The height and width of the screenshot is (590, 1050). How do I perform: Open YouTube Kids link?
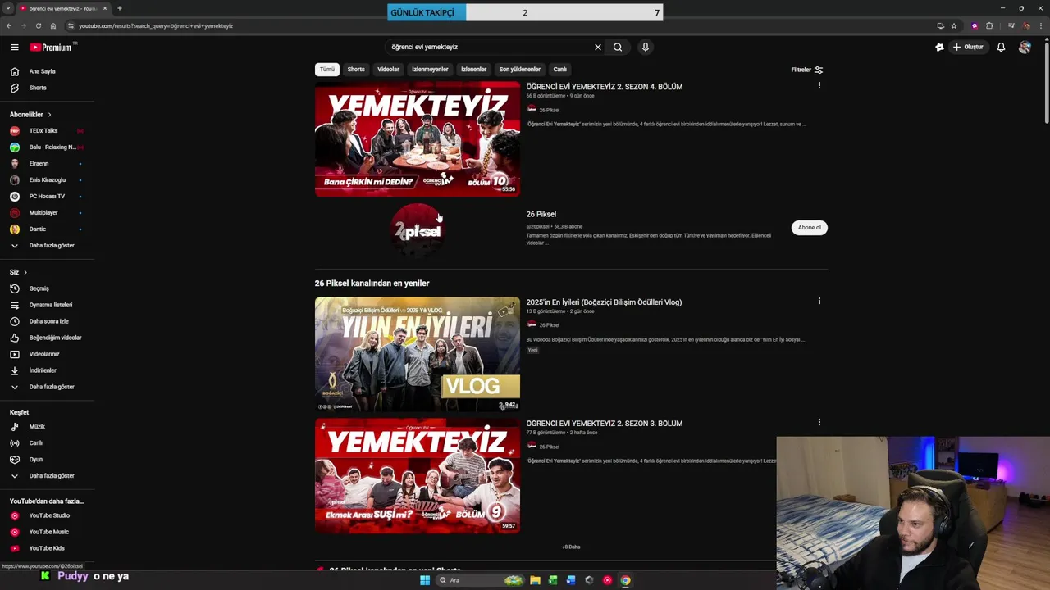pyautogui.click(x=47, y=548)
